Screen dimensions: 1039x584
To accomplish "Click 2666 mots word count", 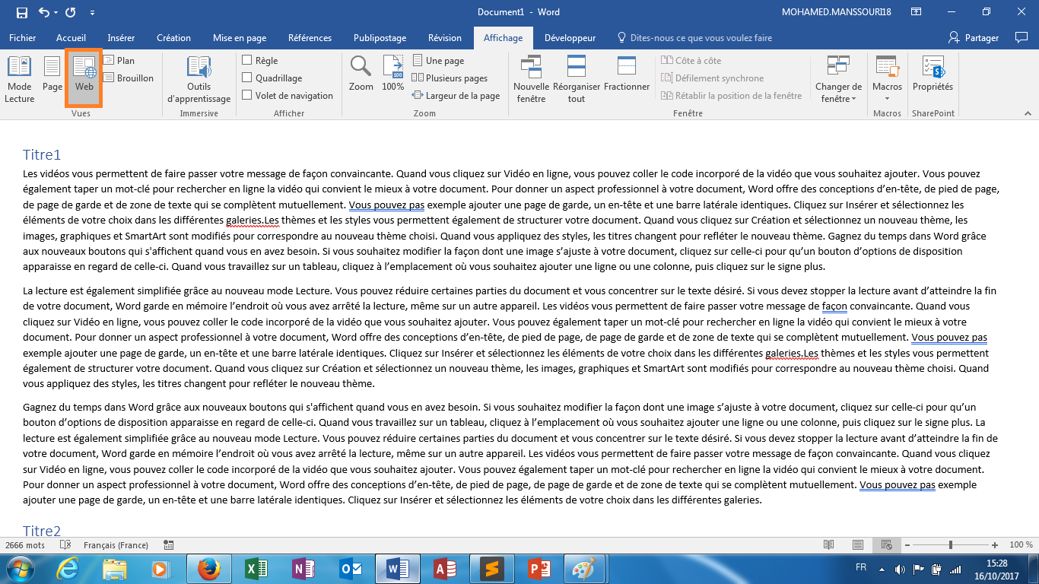I will 26,545.
